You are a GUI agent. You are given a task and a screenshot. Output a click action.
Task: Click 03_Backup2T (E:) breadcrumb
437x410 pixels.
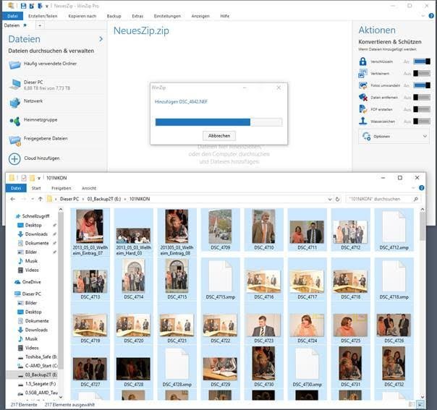[104, 199]
